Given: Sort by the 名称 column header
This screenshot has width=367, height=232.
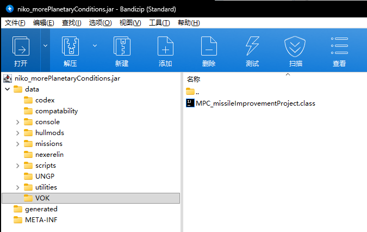Looking at the screenshot, I should (x=194, y=79).
